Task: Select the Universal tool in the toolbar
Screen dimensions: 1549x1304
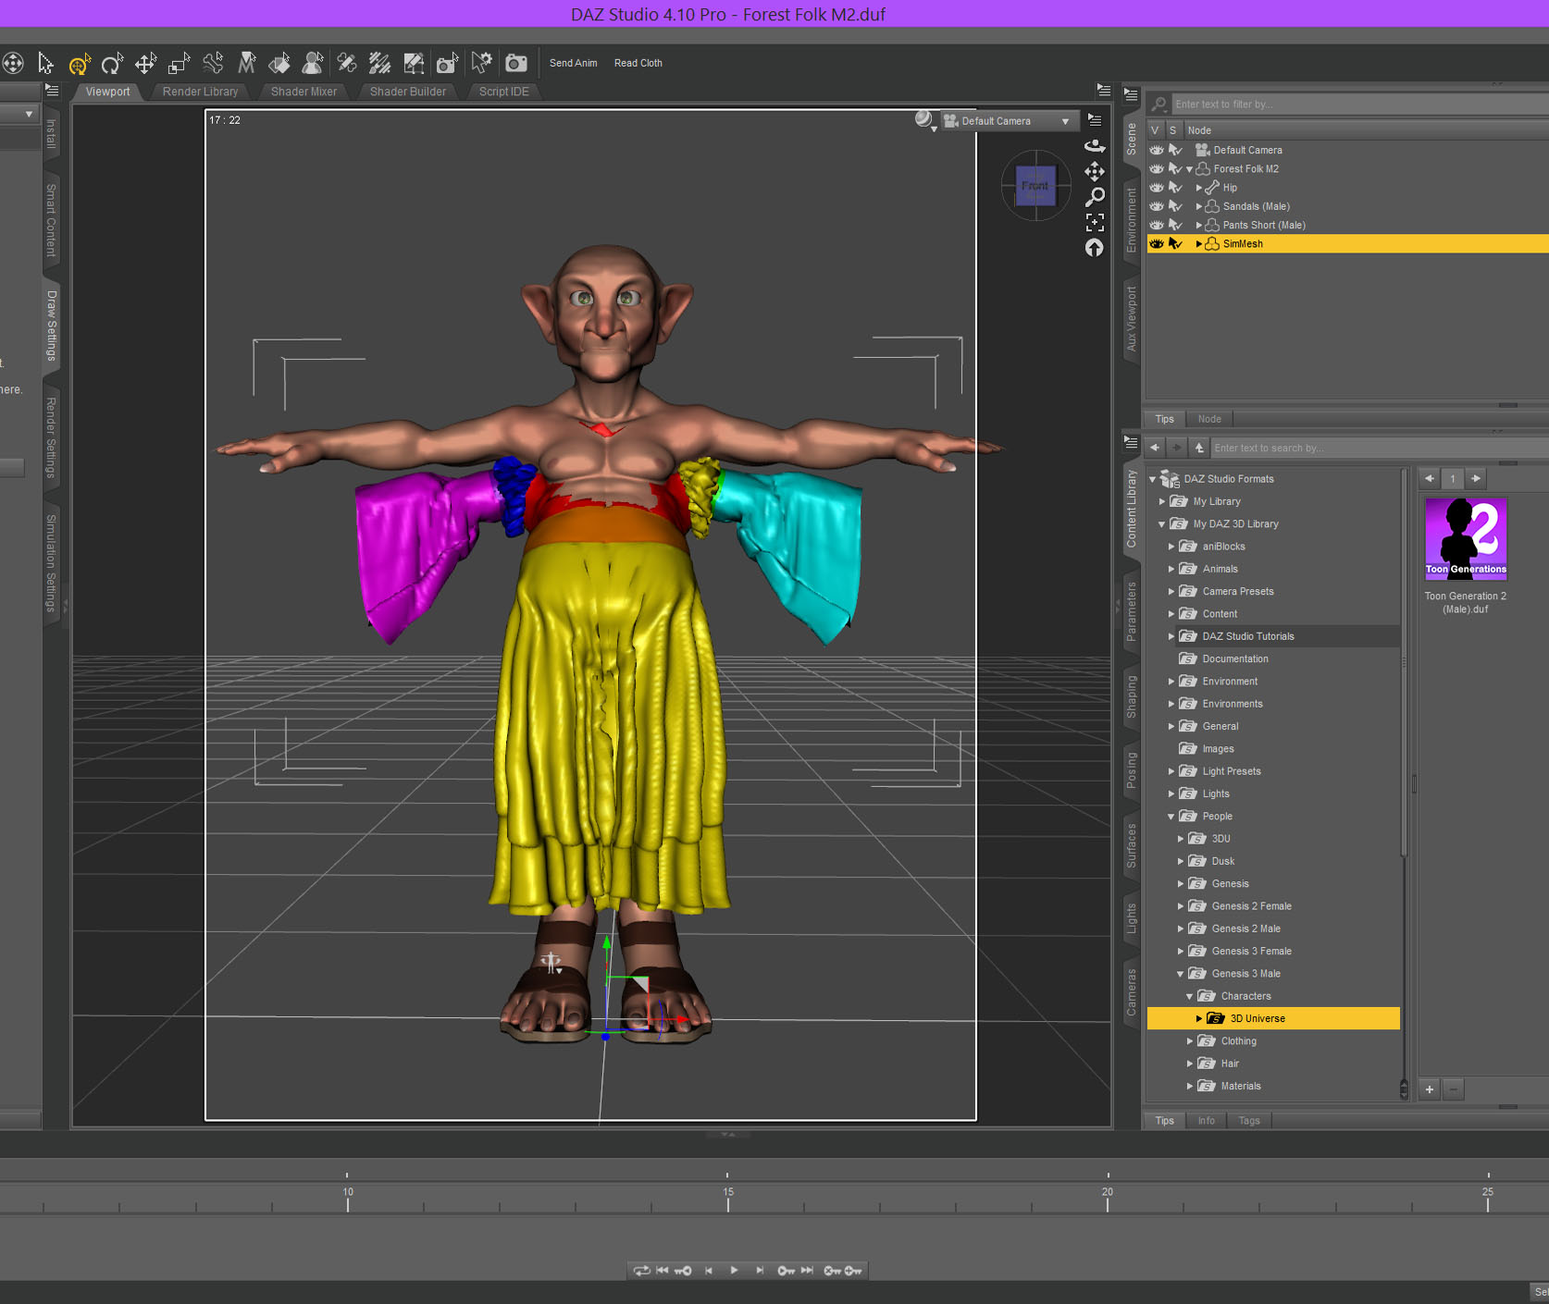Action: [13, 63]
